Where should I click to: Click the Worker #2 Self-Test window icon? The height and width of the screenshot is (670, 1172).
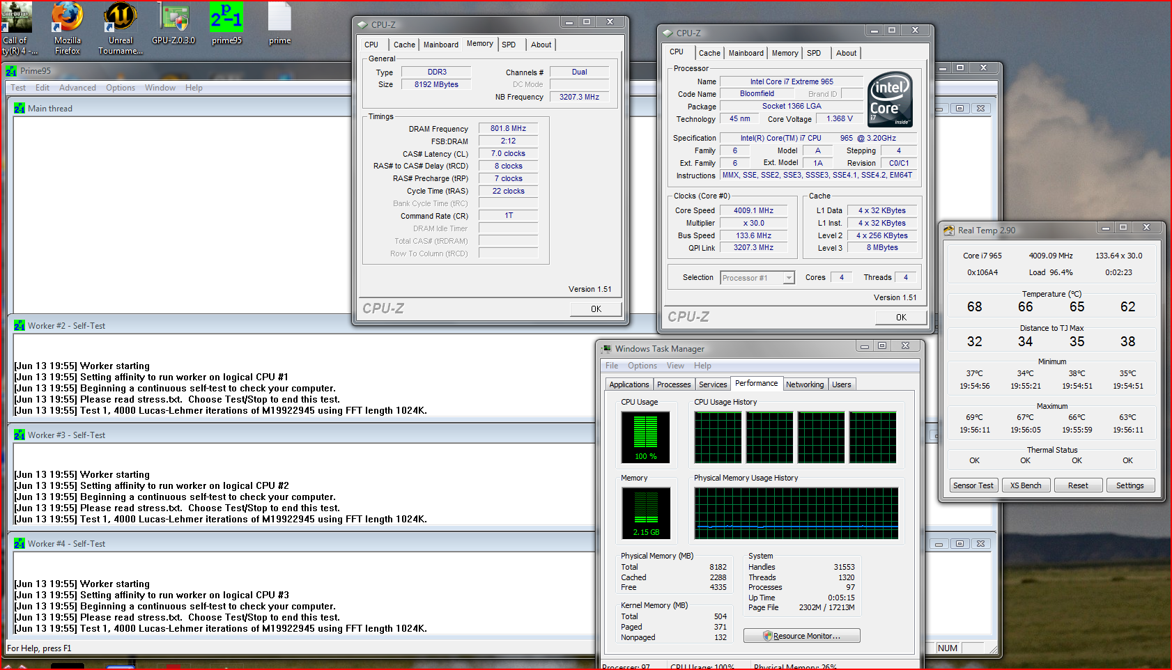click(20, 326)
